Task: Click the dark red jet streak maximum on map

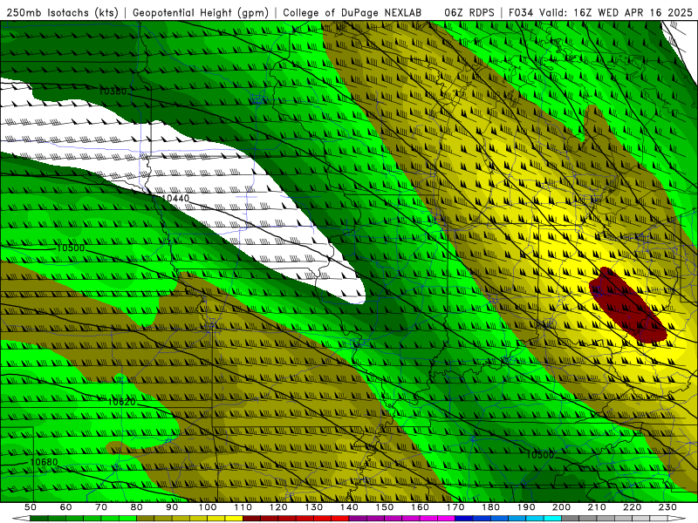Action: 627,305
